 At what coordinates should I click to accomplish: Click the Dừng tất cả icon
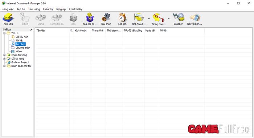(57, 17)
